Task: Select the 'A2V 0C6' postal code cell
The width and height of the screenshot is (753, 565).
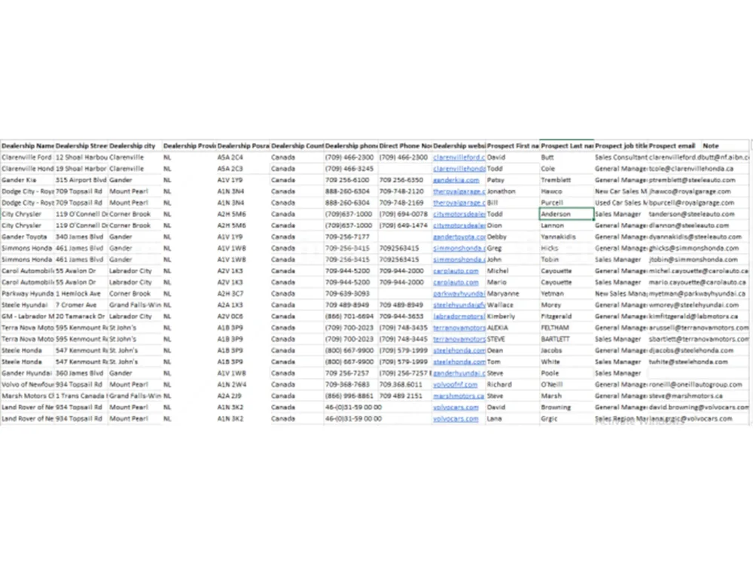Action: click(x=243, y=316)
